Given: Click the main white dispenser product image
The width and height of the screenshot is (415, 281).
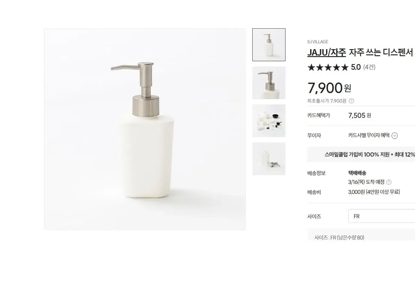Looking at the screenshot, I should click(x=145, y=129).
